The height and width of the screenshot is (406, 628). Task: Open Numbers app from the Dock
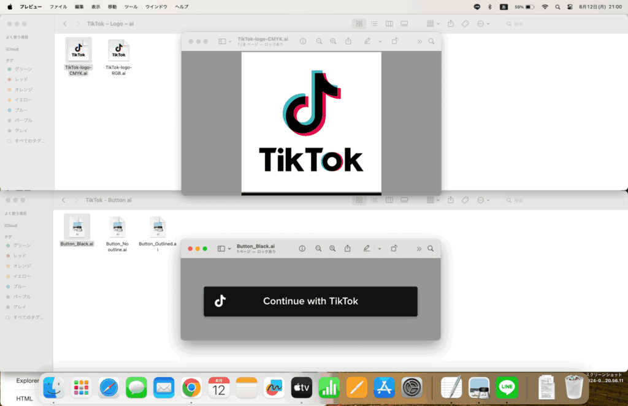coord(329,387)
